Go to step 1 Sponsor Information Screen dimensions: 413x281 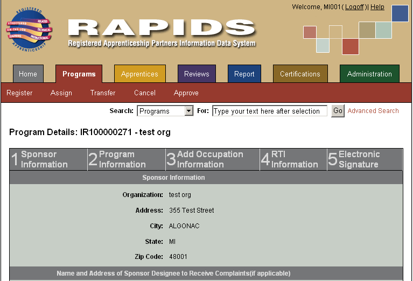pyautogui.click(x=48, y=159)
